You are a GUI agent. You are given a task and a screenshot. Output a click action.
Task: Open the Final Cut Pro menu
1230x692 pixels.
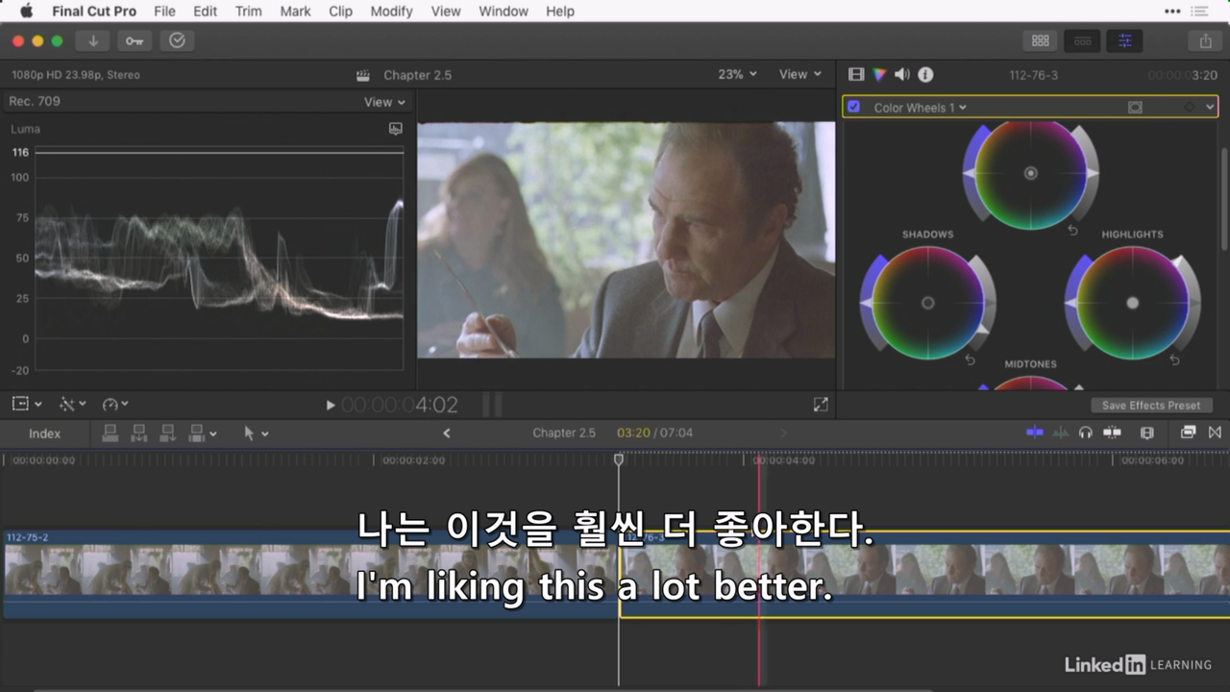coord(94,12)
